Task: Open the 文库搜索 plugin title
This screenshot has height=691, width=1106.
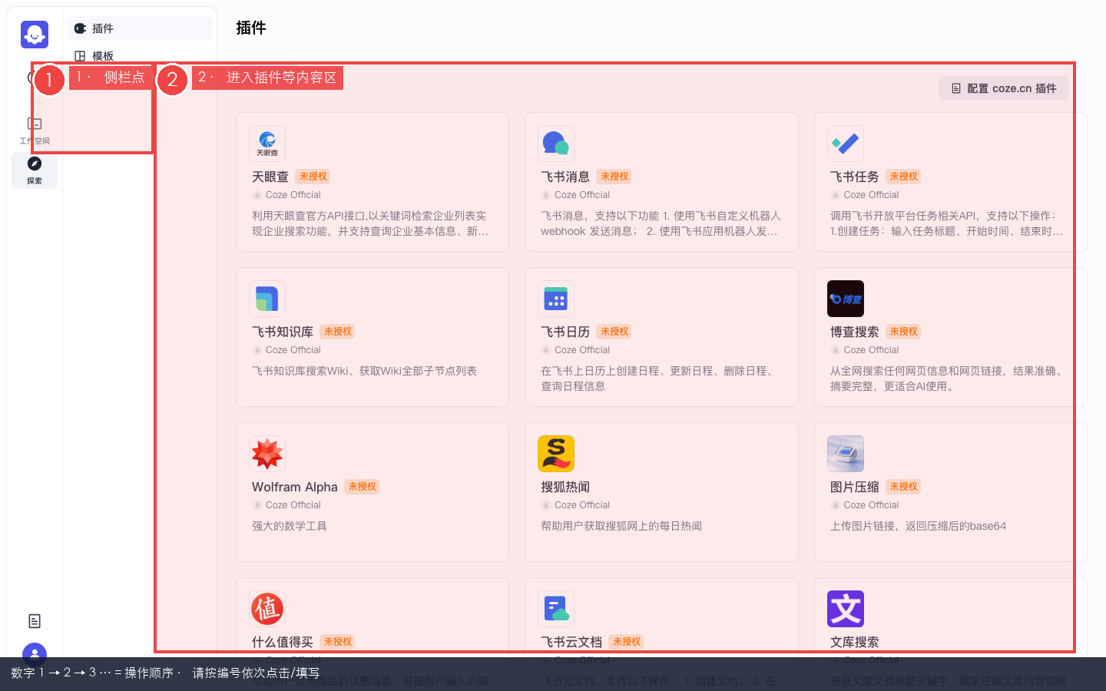Action: click(855, 642)
